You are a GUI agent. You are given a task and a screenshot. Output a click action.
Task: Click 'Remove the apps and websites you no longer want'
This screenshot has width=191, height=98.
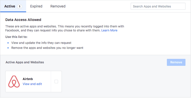[47, 48]
